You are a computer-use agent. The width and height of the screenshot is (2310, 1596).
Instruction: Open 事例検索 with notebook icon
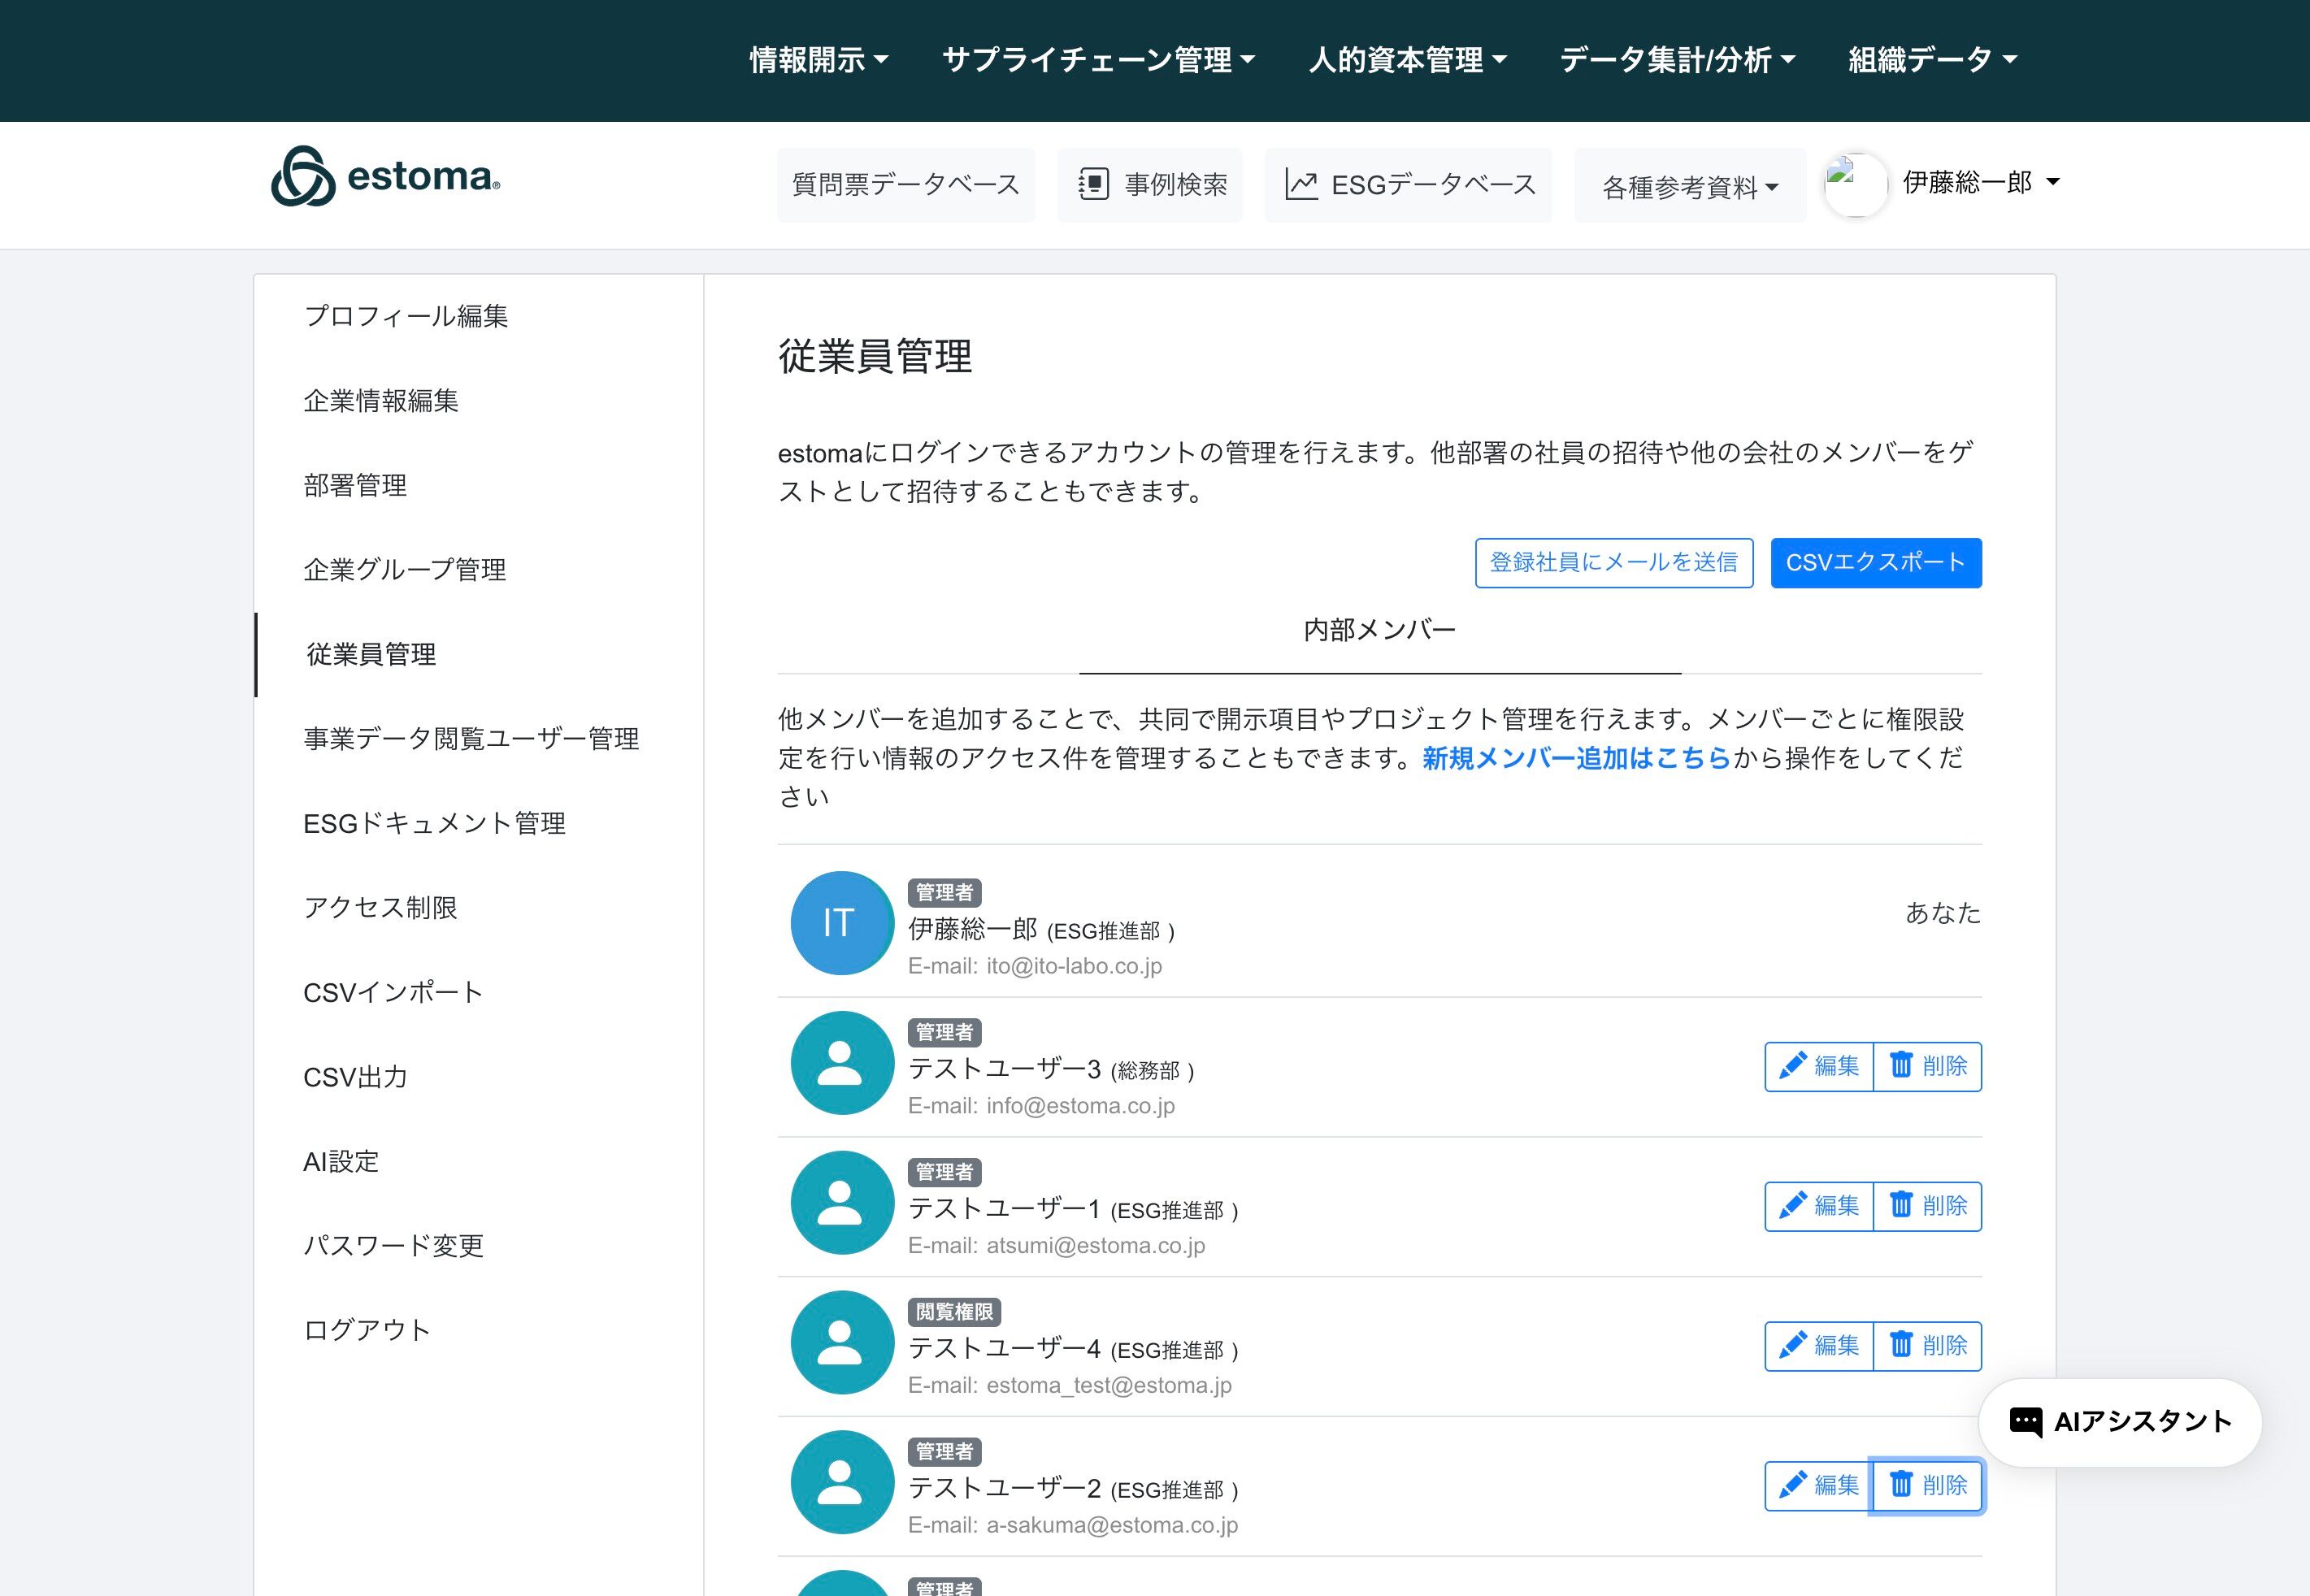pyautogui.click(x=1150, y=185)
